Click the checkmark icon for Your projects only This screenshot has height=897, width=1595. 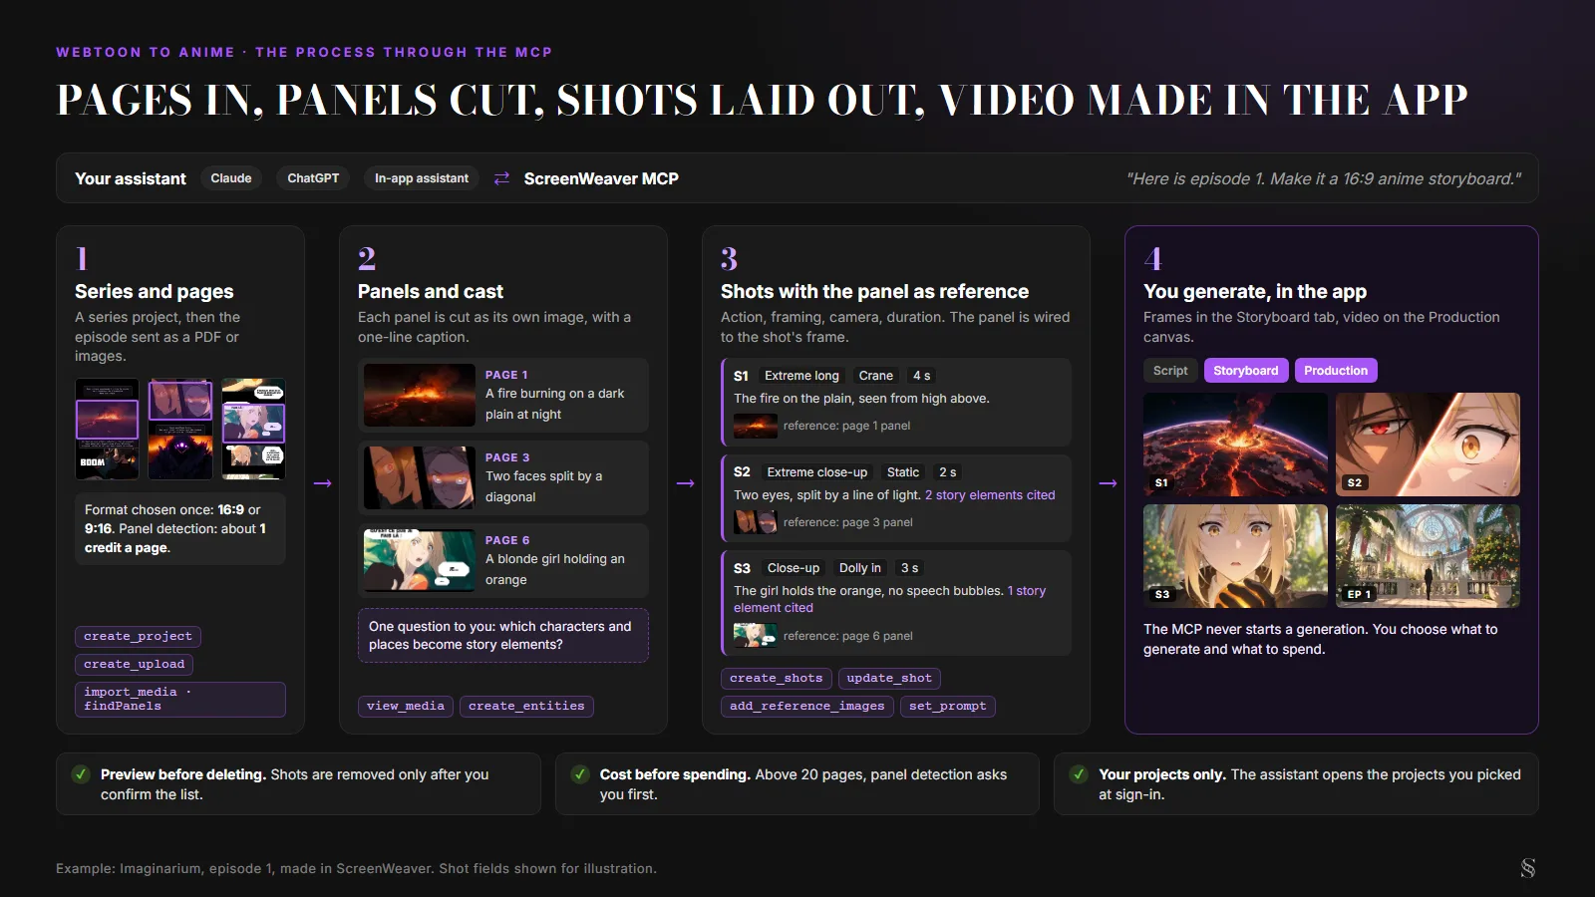coord(1079,774)
